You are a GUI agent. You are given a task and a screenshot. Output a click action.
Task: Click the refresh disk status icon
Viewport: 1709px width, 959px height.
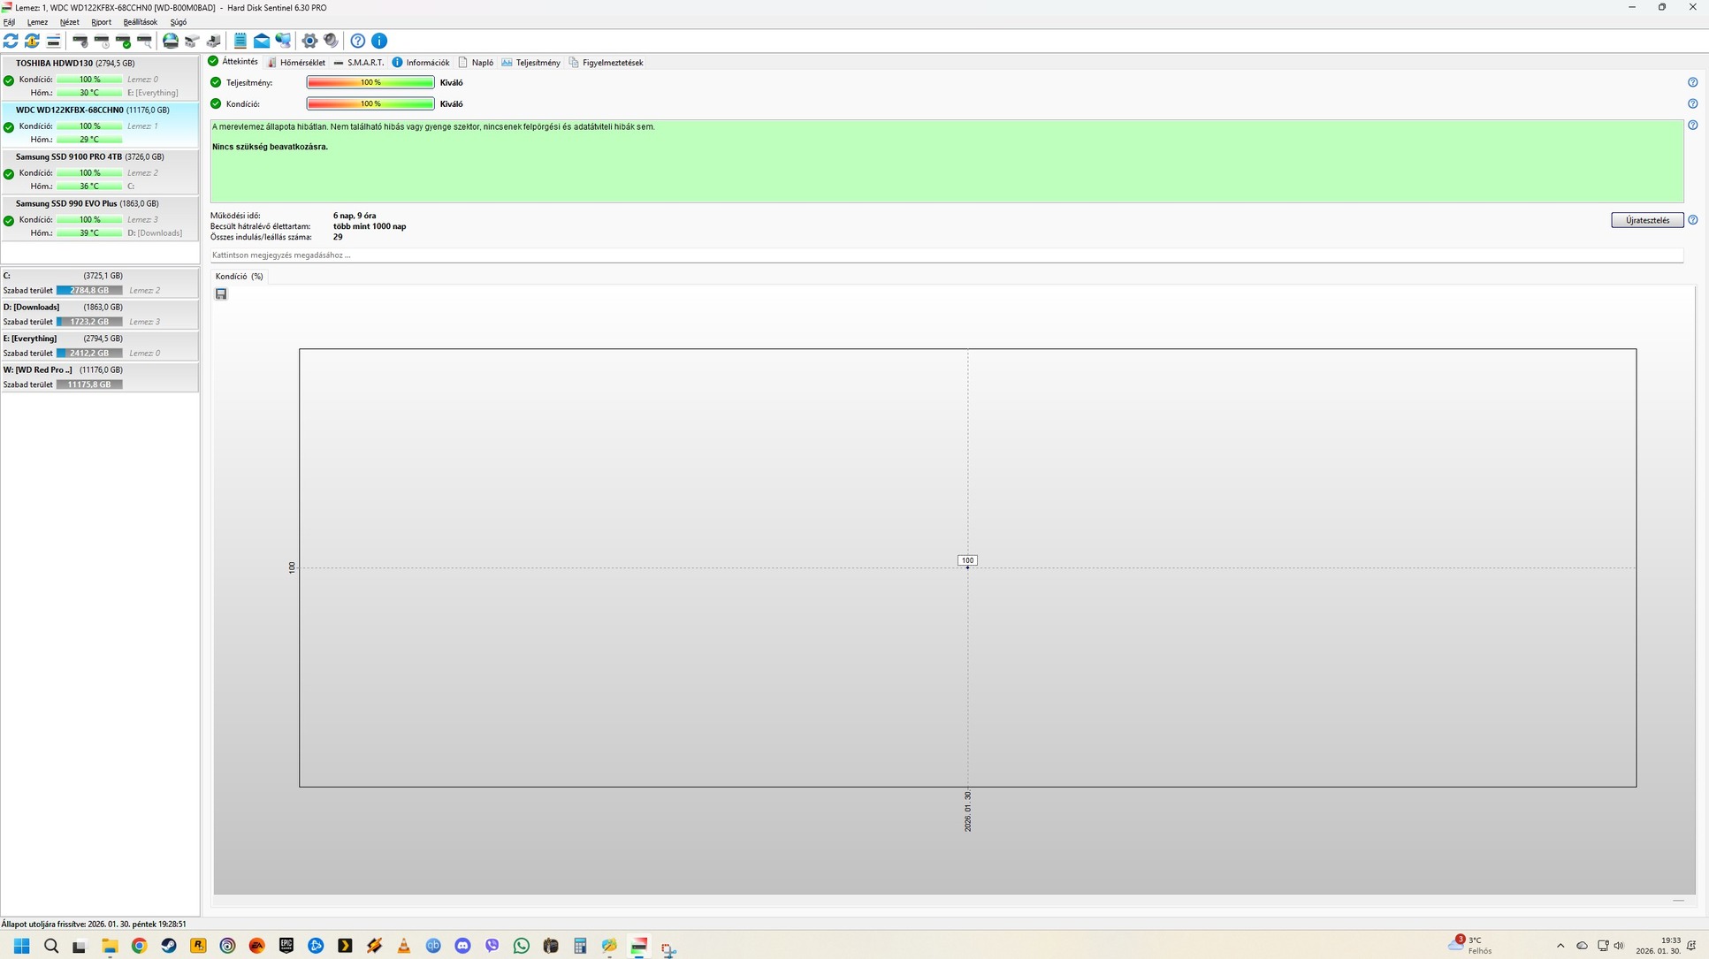[11, 41]
